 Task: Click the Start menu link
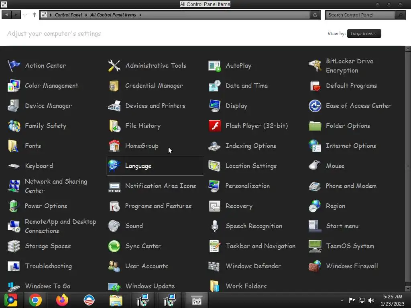point(342,226)
